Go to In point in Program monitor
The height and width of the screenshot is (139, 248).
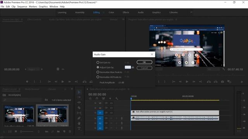174,81
